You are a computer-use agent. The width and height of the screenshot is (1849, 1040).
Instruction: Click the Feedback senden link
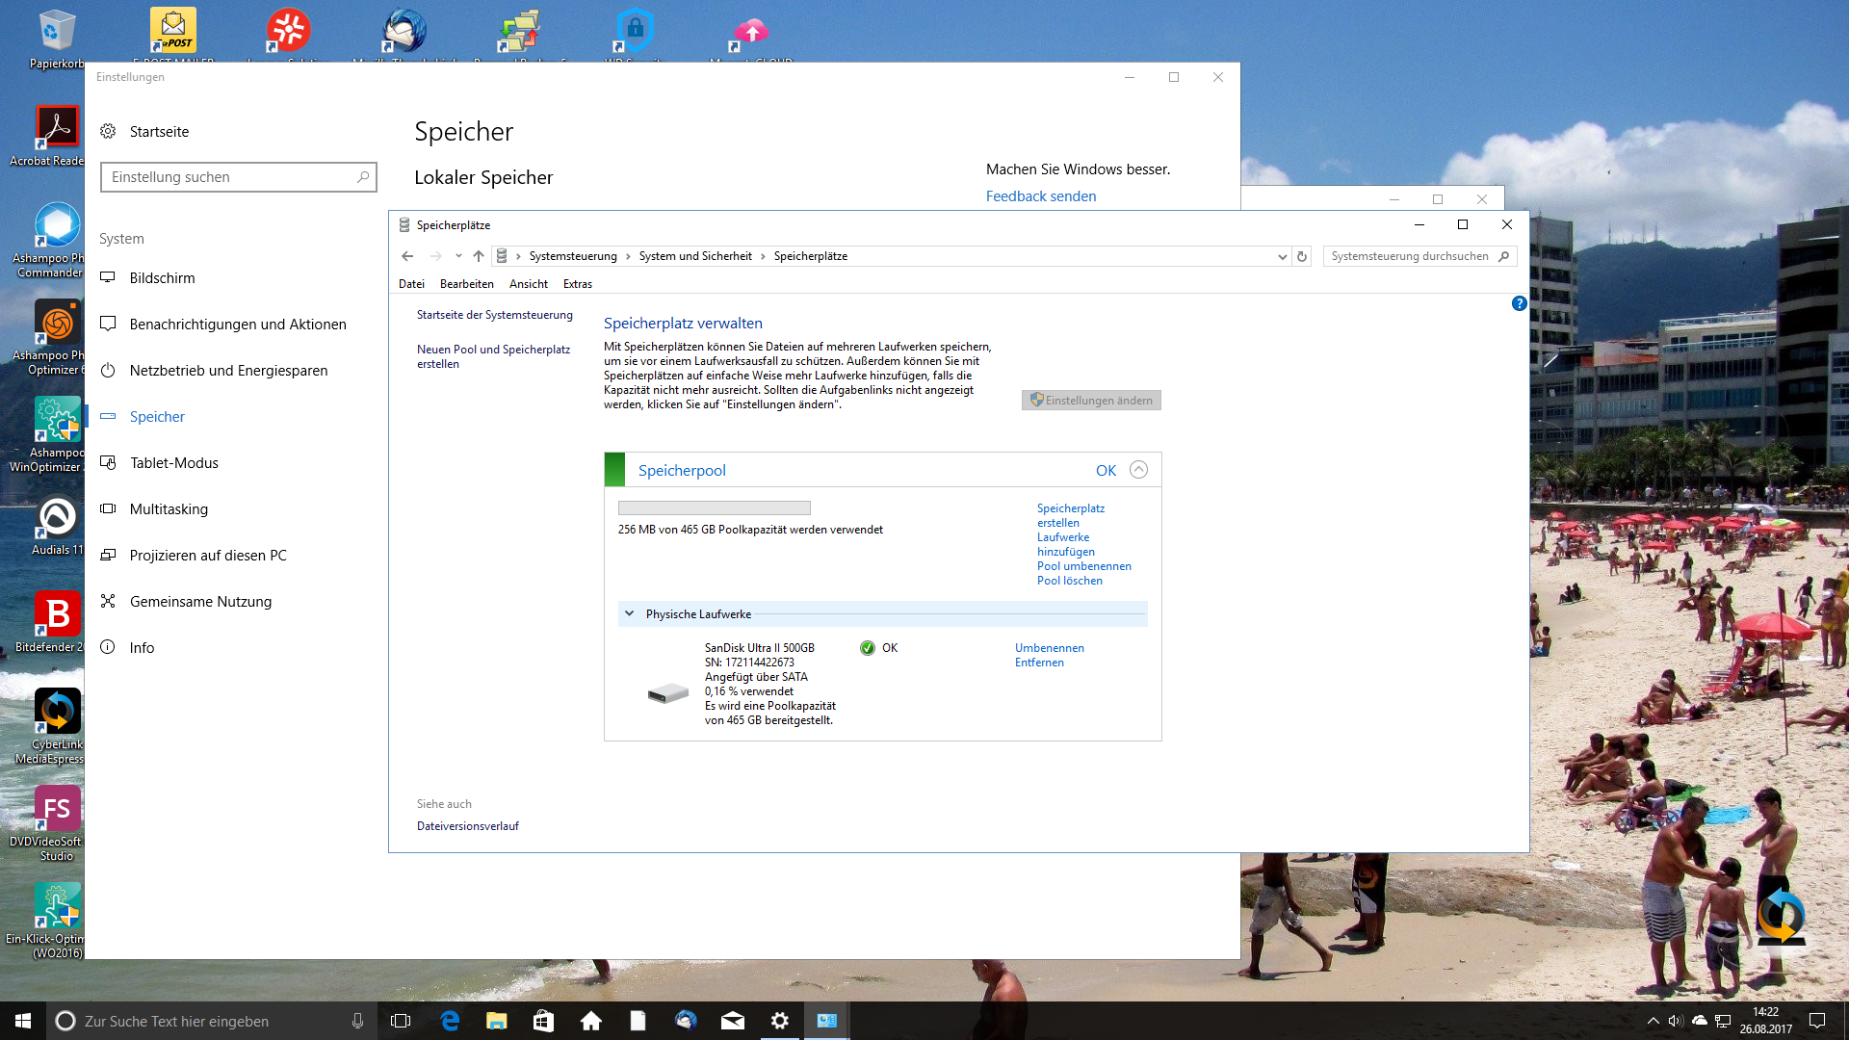1040,196
